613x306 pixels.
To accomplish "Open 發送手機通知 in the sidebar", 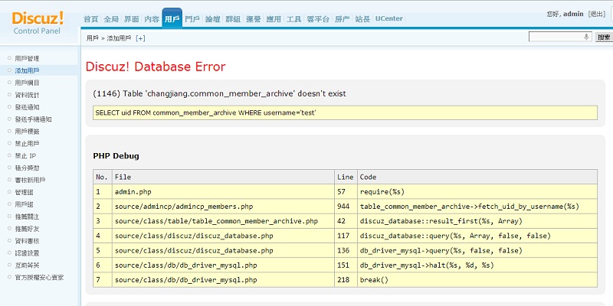I will (x=33, y=119).
